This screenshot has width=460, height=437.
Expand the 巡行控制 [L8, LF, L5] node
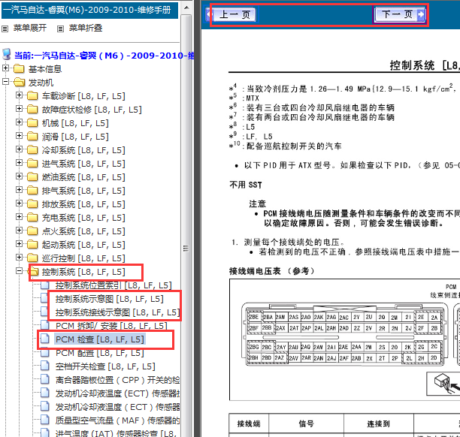tap(19, 257)
